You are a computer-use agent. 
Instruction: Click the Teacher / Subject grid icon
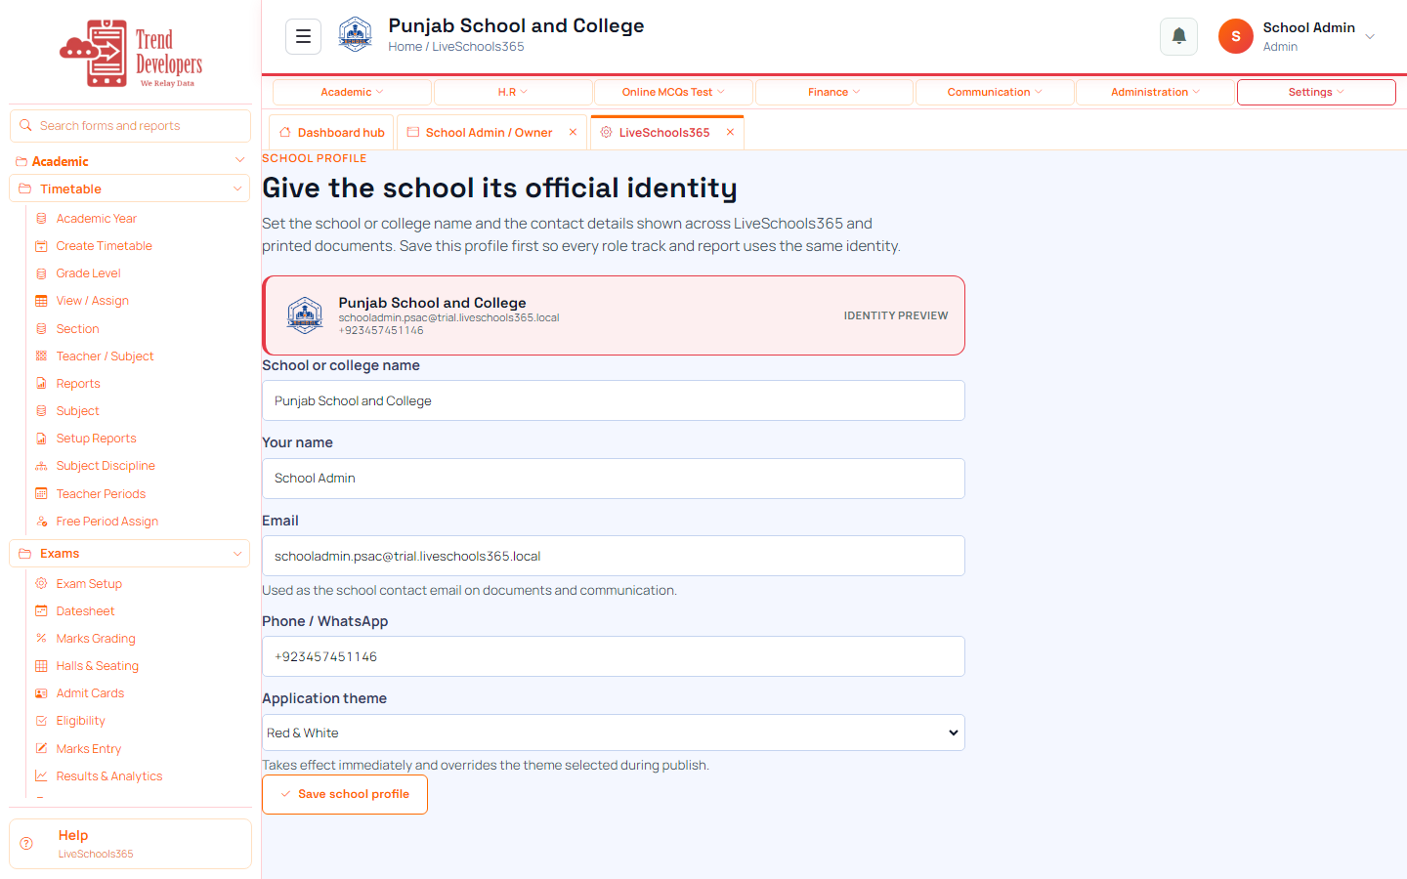click(x=41, y=356)
